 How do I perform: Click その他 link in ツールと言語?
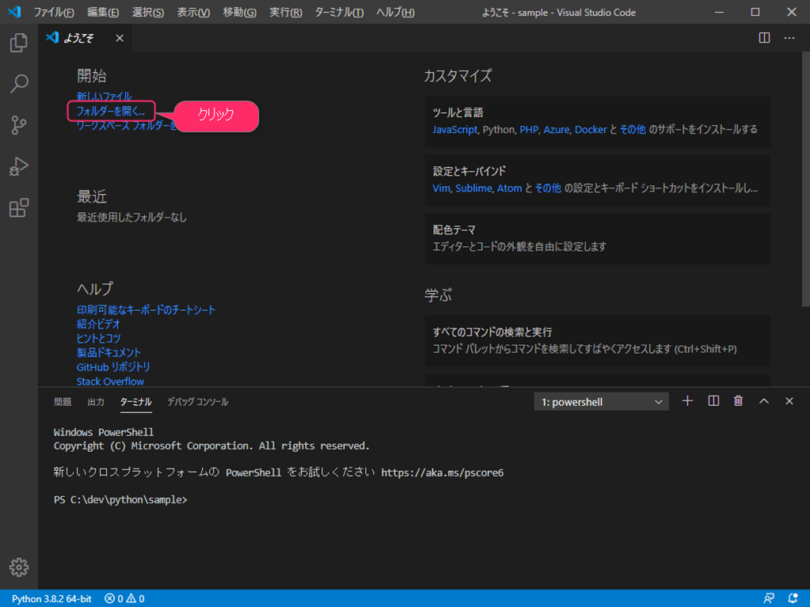[x=633, y=130]
